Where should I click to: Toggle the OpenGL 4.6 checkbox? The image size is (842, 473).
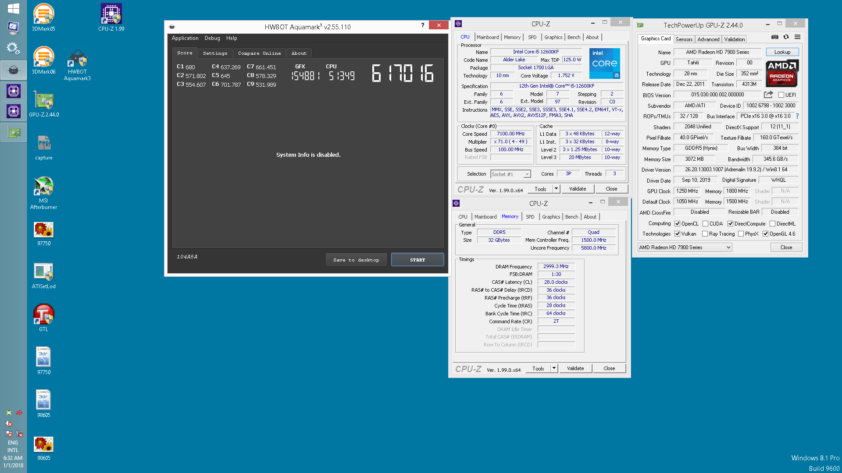point(765,234)
